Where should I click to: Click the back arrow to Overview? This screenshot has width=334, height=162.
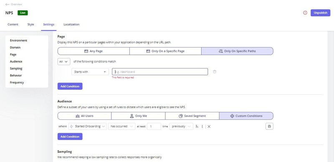pos(8,5)
